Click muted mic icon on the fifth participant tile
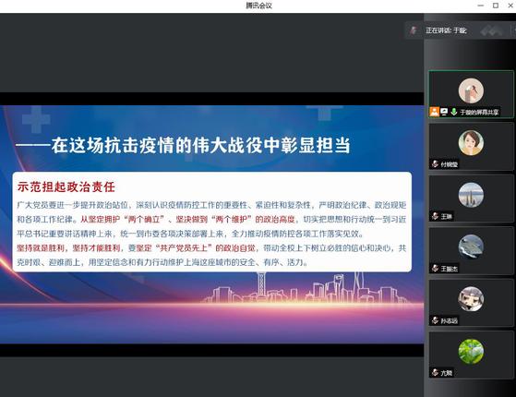The height and width of the screenshot is (397, 516). (x=435, y=320)
